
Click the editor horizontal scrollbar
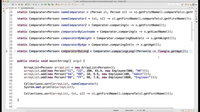point(95,108)
